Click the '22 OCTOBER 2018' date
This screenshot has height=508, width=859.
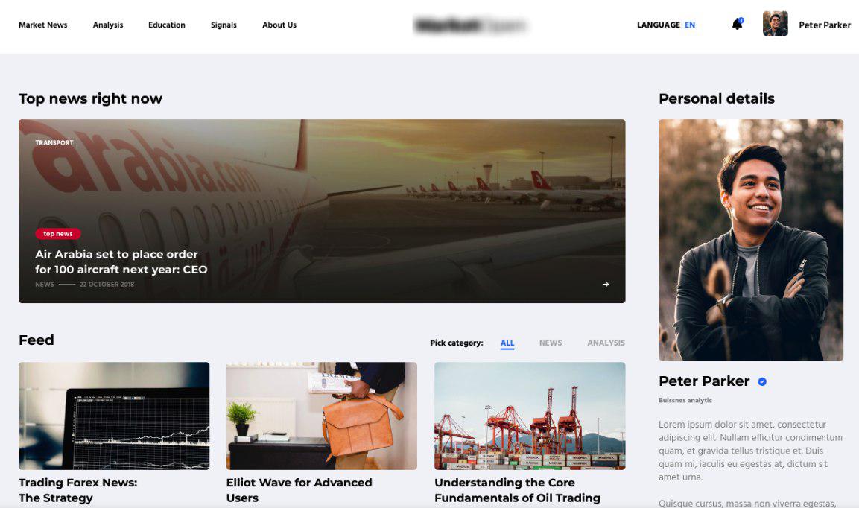[107, 285]
